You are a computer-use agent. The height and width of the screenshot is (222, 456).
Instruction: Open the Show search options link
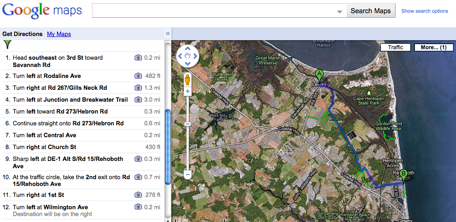tap(425, 11)
